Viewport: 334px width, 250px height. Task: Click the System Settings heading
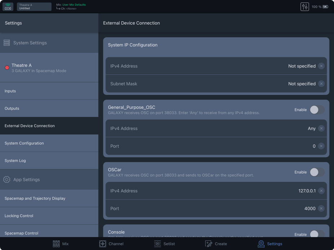[30, 43]
